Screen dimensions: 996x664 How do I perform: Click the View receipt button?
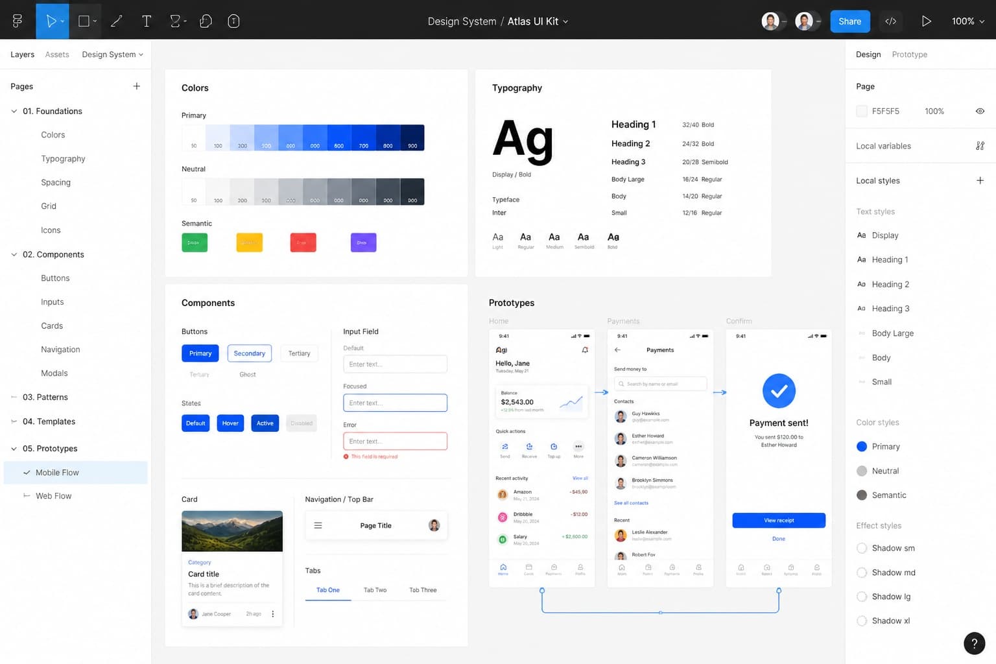[779, 520]
